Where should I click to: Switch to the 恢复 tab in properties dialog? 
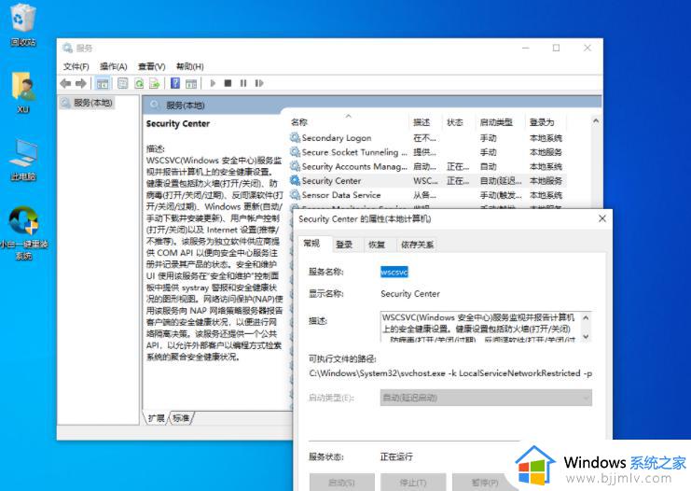[377, 245]
